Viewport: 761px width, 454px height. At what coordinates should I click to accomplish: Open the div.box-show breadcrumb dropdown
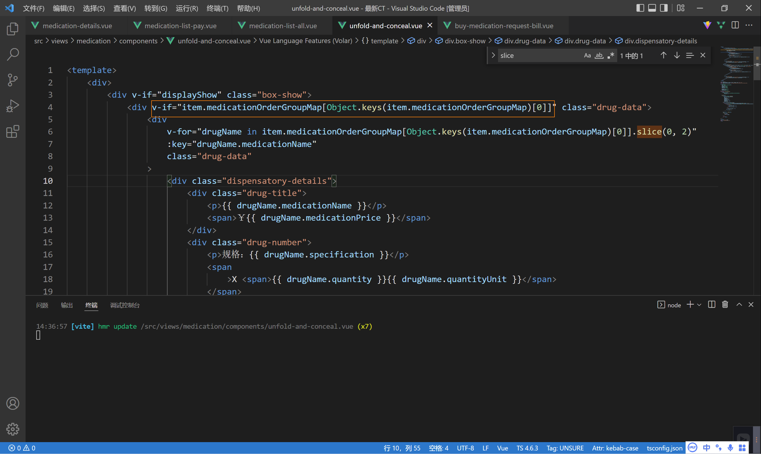[465, 41]
